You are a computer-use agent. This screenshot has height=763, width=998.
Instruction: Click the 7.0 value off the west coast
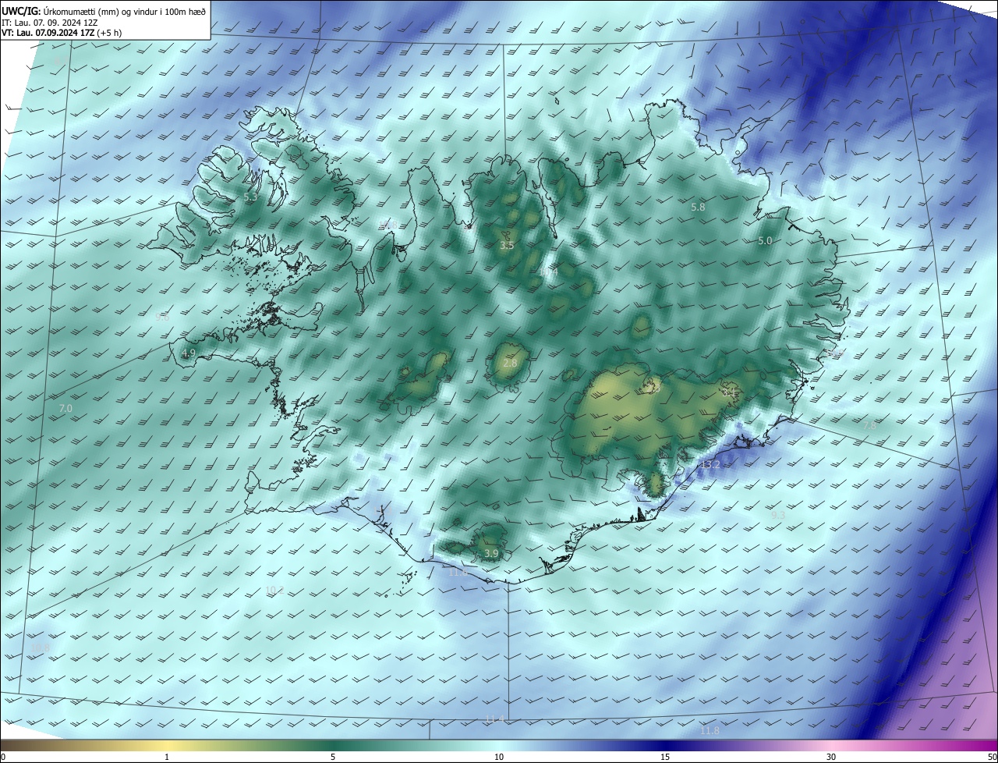[65, 409]
